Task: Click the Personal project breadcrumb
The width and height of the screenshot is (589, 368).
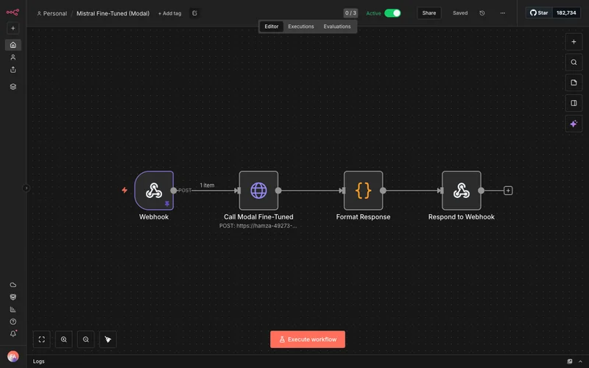Action: click(52, 13)
